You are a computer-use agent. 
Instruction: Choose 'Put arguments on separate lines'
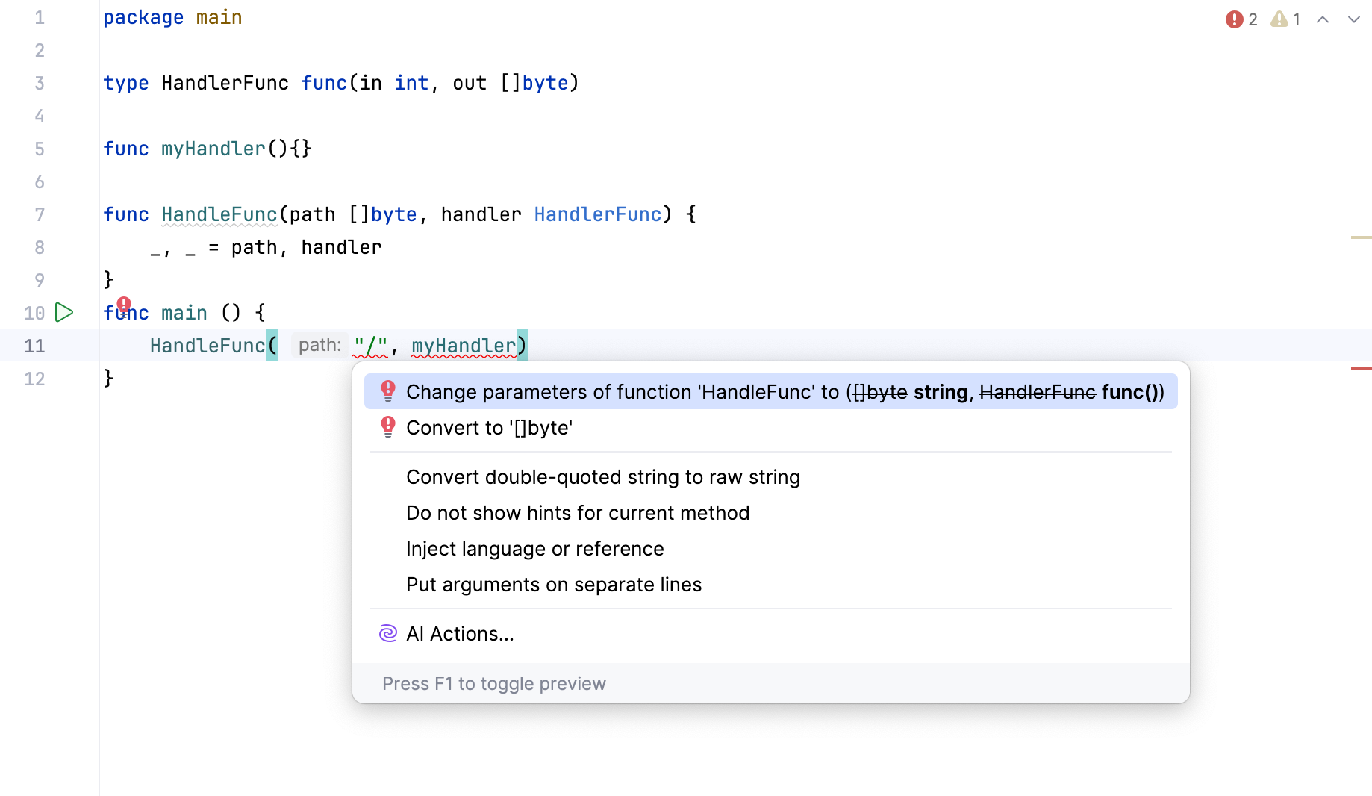point(553,585)
